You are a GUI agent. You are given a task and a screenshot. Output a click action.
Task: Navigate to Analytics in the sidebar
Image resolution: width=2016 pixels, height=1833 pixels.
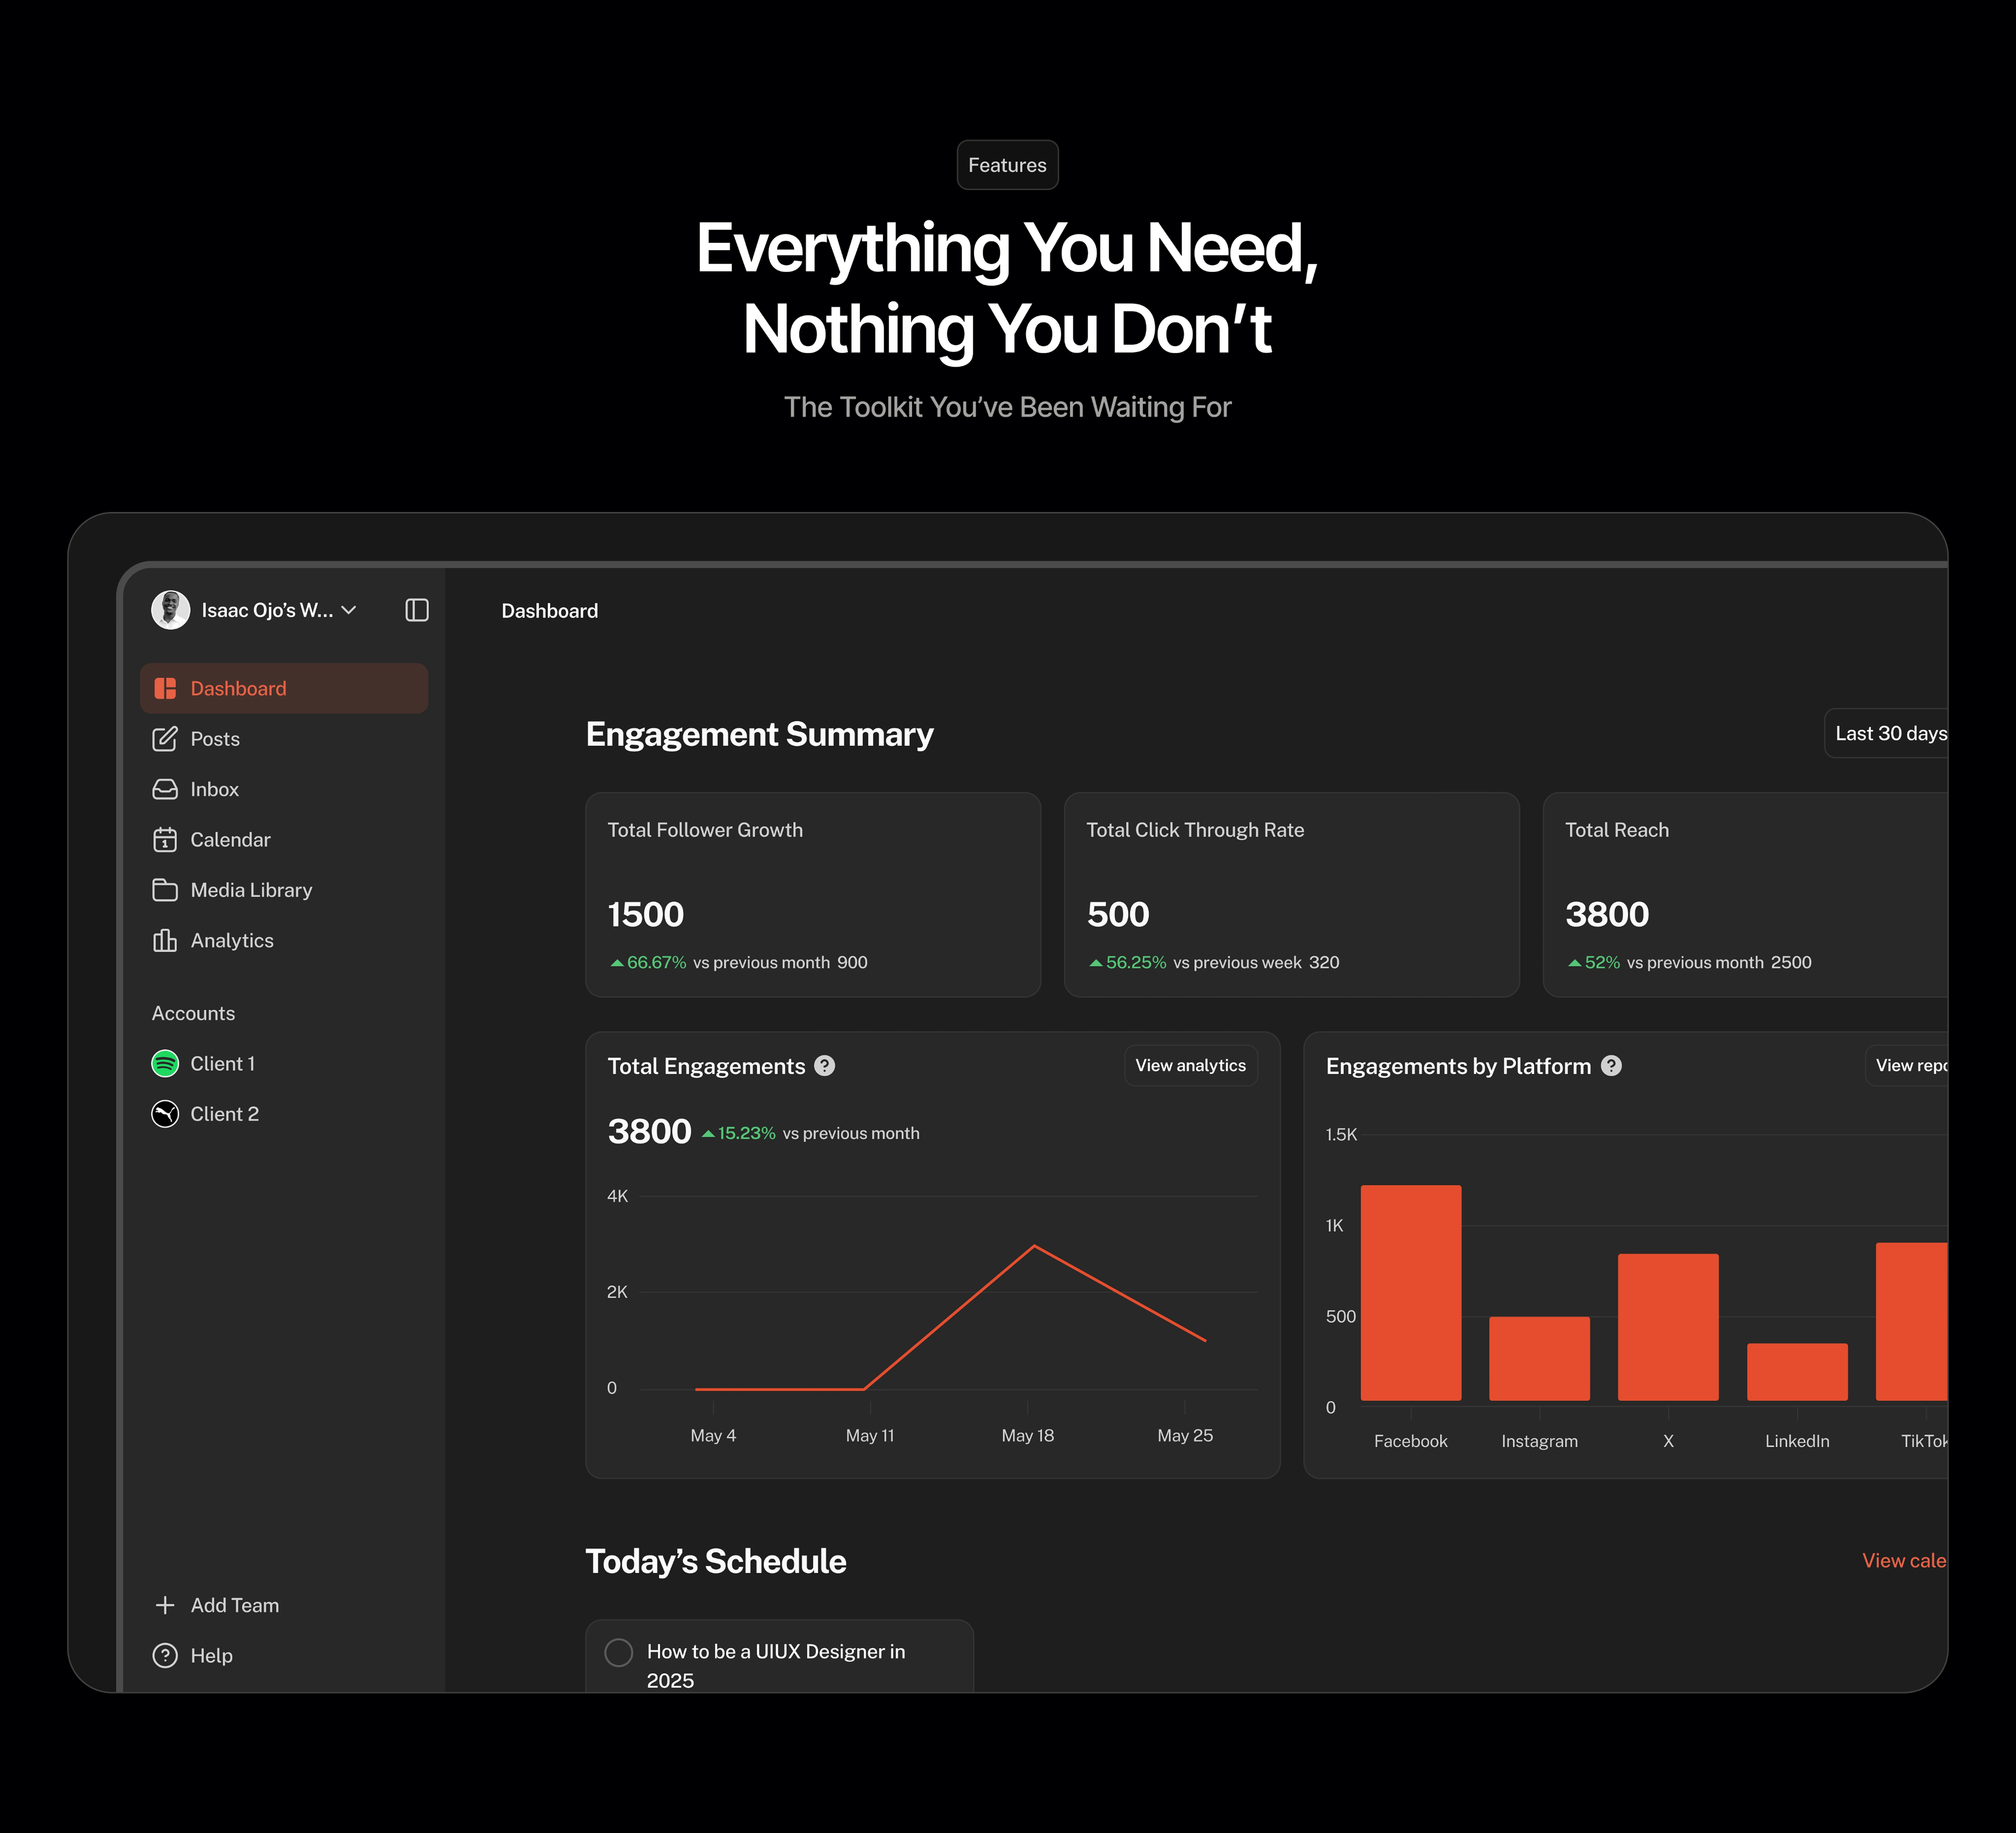pyautogui.click(x=284, y=940)
